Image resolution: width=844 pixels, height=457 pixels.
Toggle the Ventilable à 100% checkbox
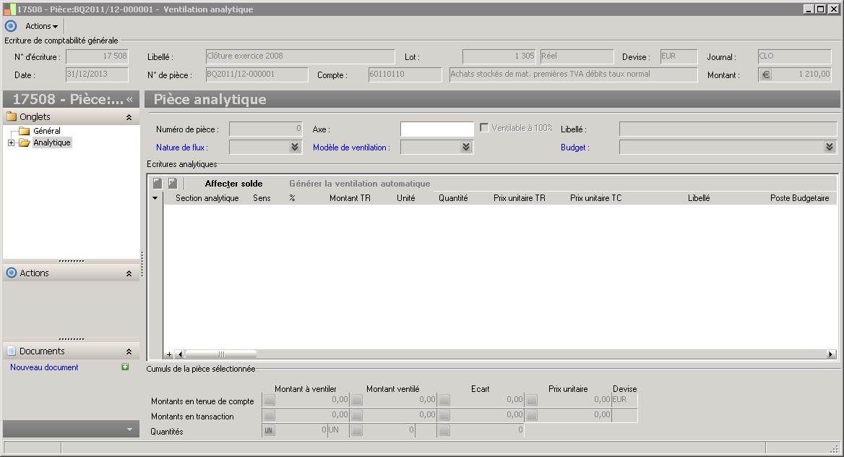pos(485,128)
